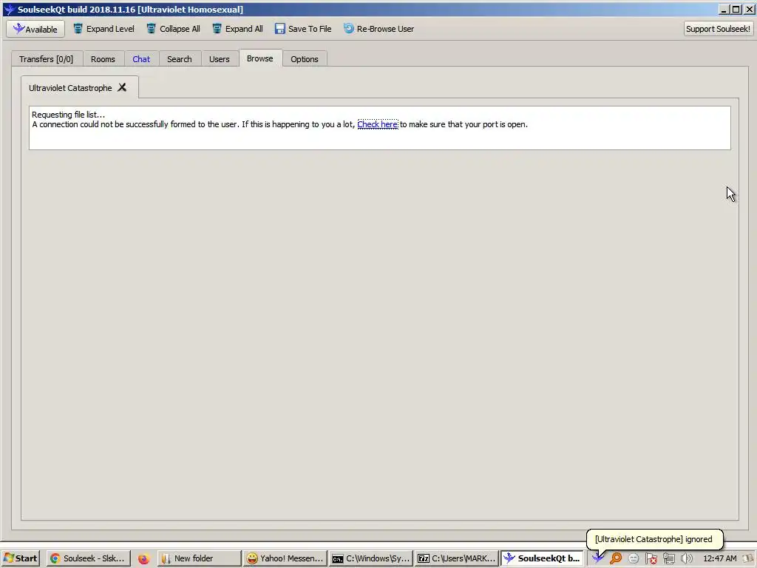757x568 pixels.
Task: Open the Chat tab
Action: (141, 59)
